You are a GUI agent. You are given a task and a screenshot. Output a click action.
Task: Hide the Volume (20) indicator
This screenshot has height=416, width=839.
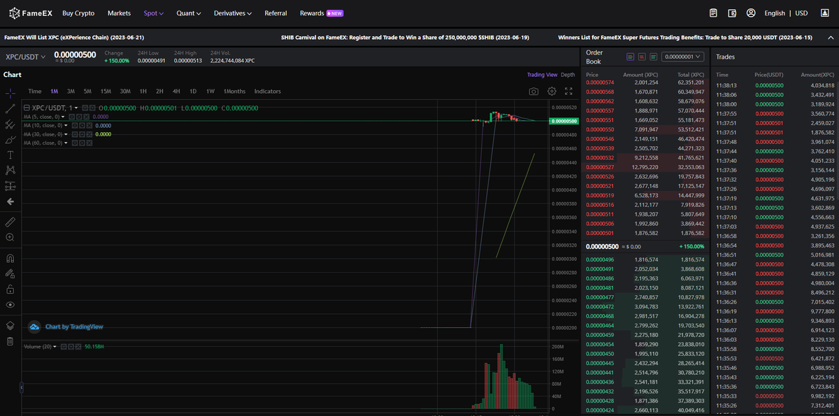(64, 346)
